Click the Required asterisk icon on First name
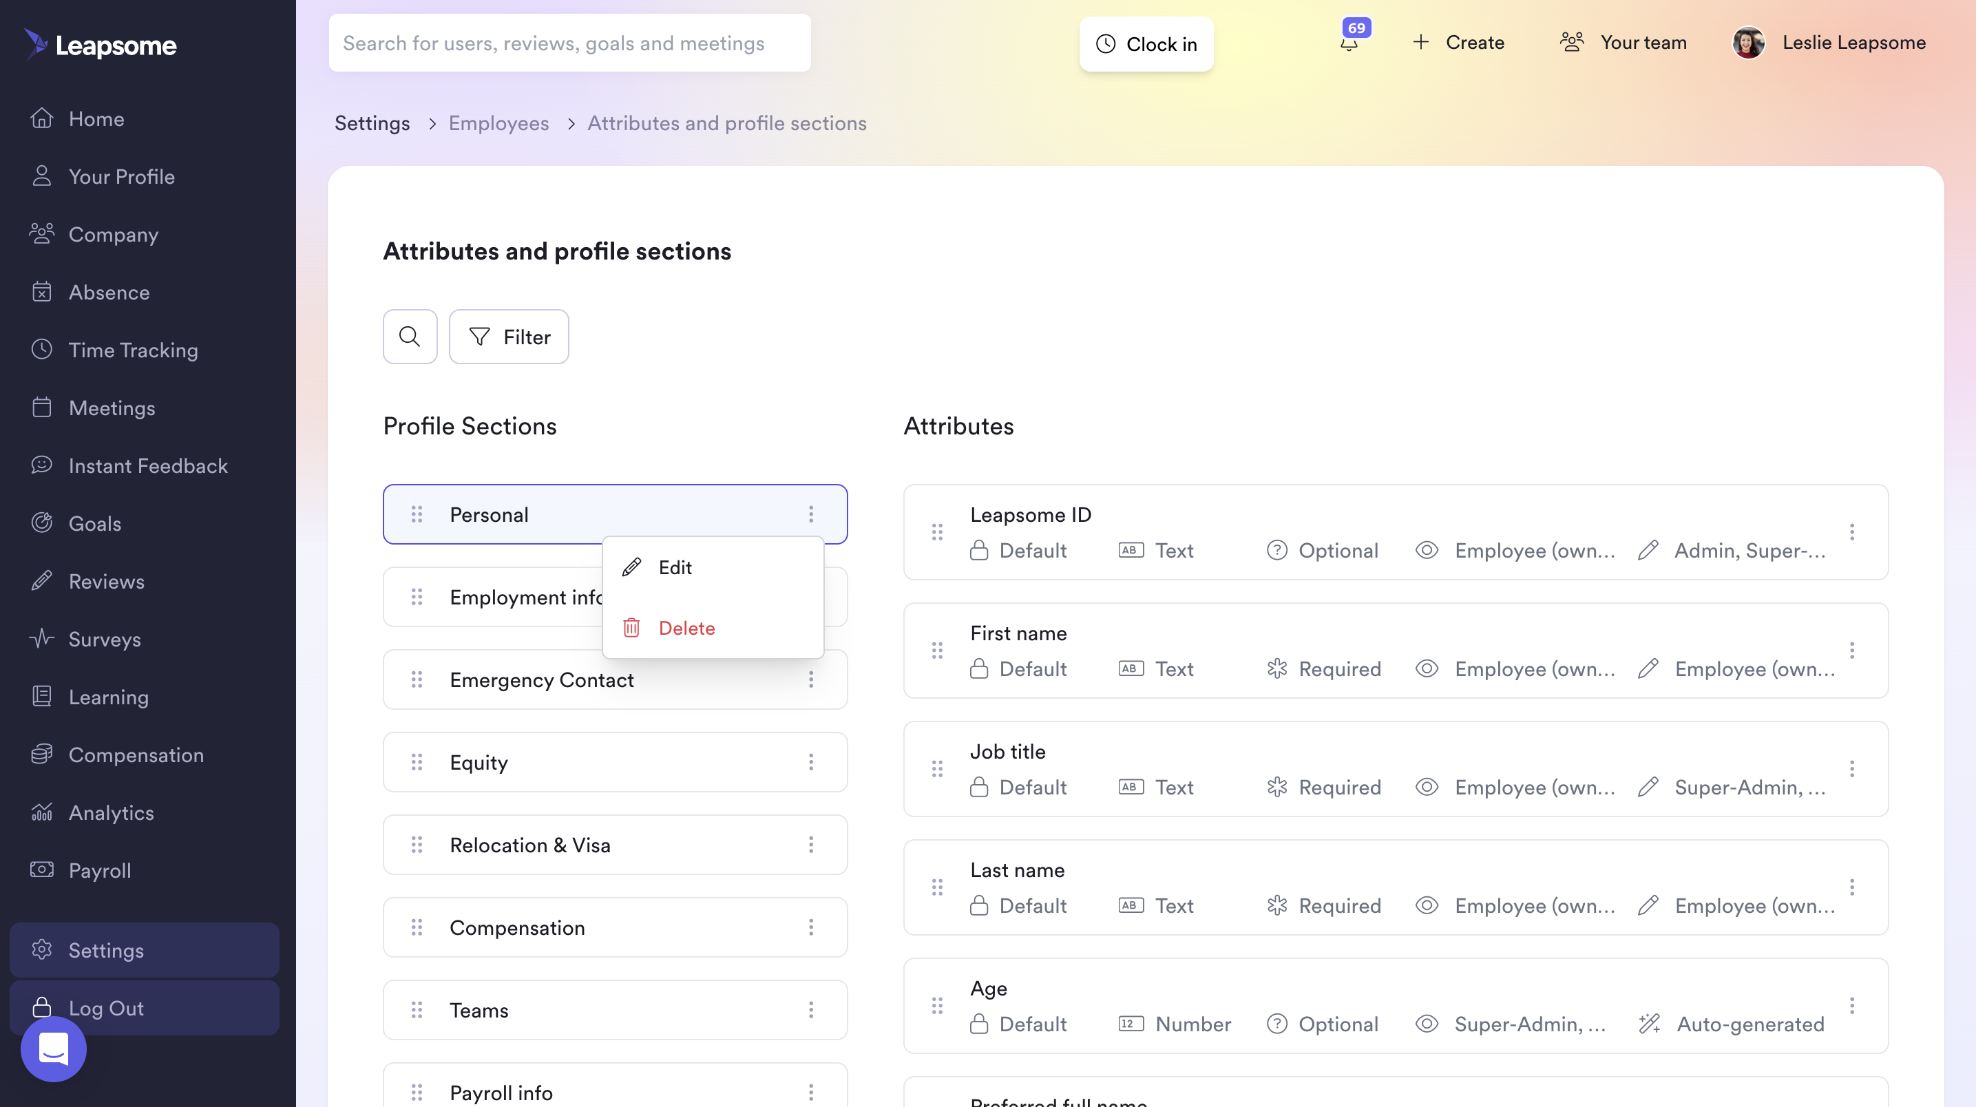The image size is (1976, 1107). (x=1277, y=669)
